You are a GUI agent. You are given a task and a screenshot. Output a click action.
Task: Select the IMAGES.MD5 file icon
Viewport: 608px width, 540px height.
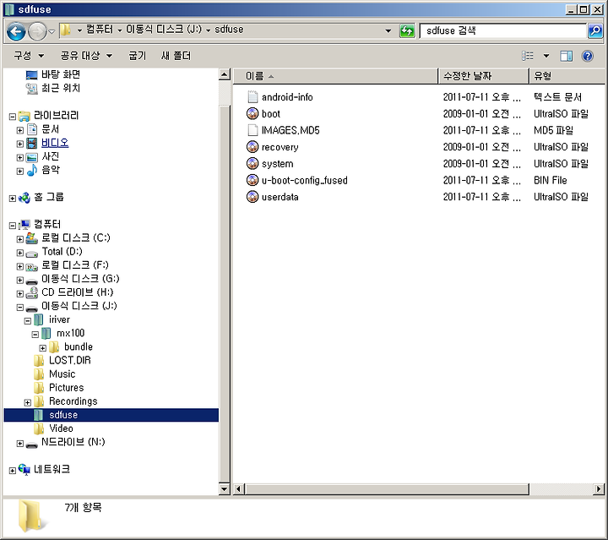[x=252, y=130]
